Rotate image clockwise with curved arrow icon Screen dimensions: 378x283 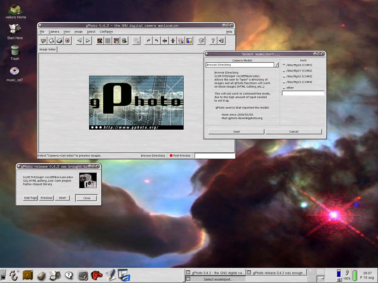(148, 41)
